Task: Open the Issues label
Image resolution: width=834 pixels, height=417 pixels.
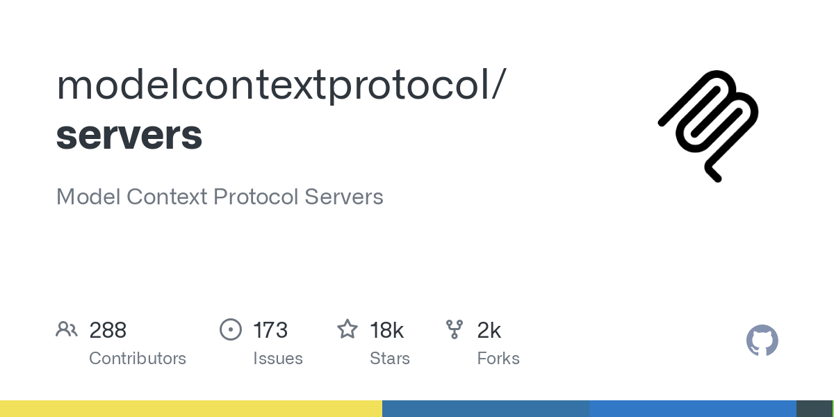Action: pos(278,359)
